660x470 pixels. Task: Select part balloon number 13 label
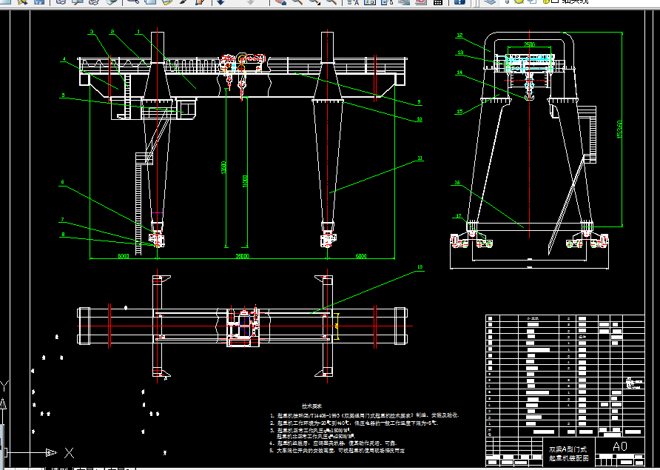coord(460,53)
